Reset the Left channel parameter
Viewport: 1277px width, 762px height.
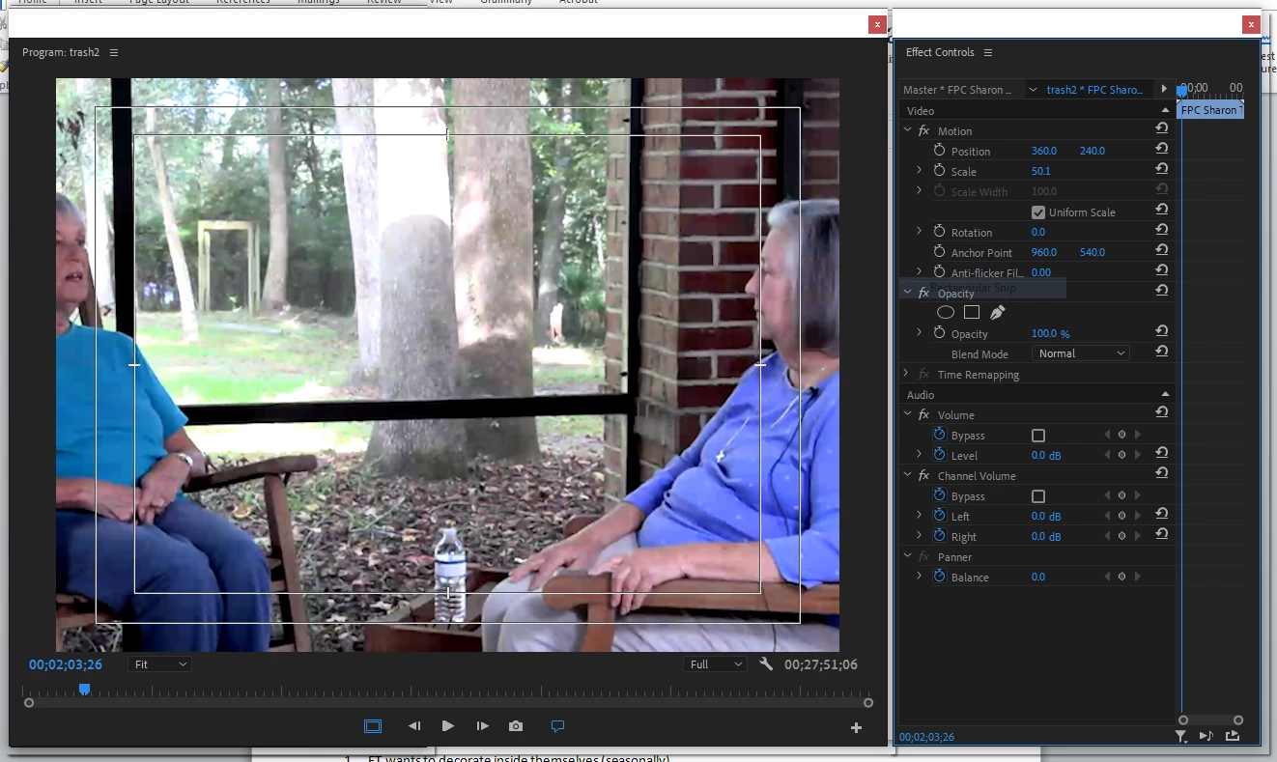coord(1162,514)
